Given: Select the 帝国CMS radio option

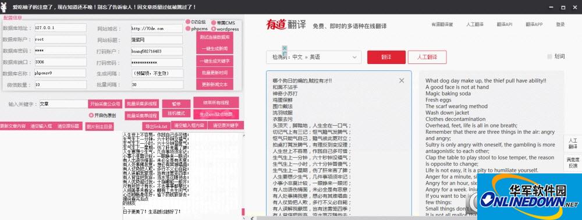Looking at the screenshot, I should 223,23.
